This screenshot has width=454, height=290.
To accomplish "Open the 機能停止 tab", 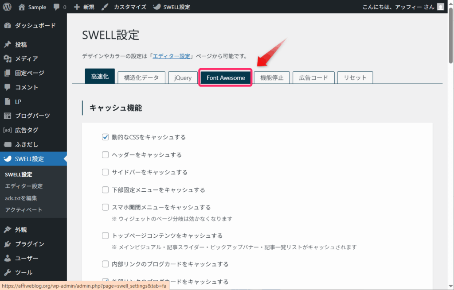I will click(272, 77).
